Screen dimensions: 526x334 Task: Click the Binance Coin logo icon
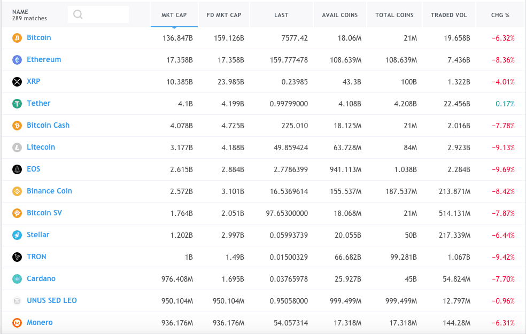coord(17,191)
